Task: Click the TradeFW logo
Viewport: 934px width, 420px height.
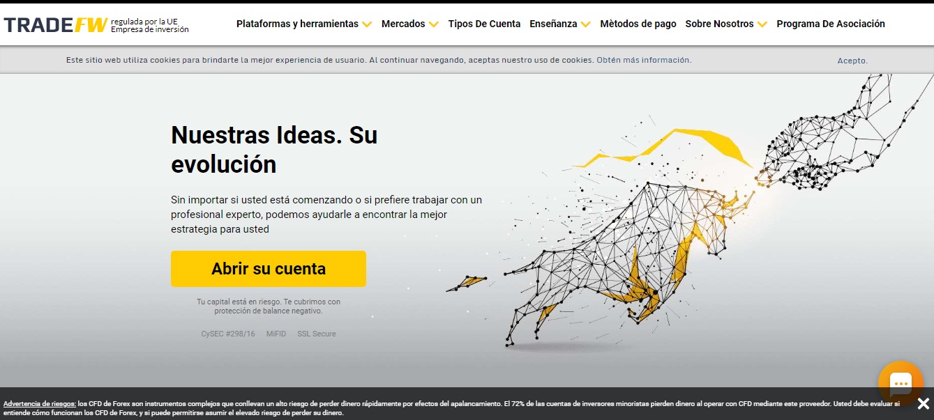Action: tap(56, 25)
